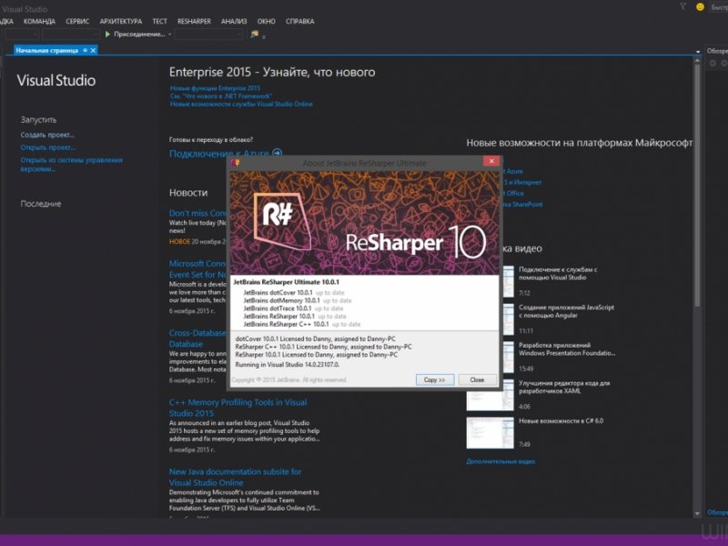
Task: Close the Начальная страница tab with its X
Action: pos(93,50)
